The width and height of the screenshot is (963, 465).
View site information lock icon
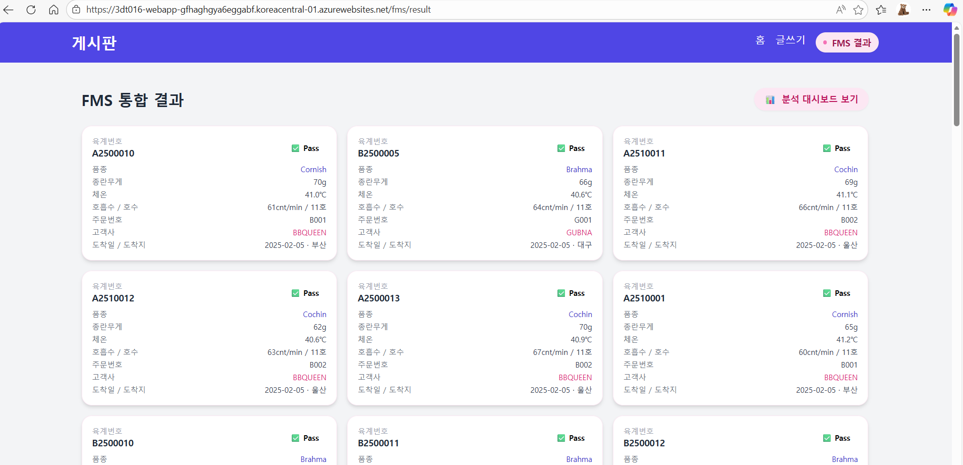(76, 10)
